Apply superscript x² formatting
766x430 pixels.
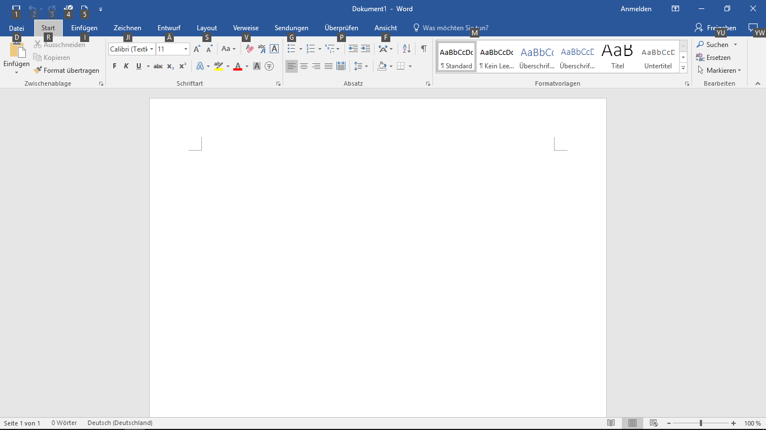183,66
